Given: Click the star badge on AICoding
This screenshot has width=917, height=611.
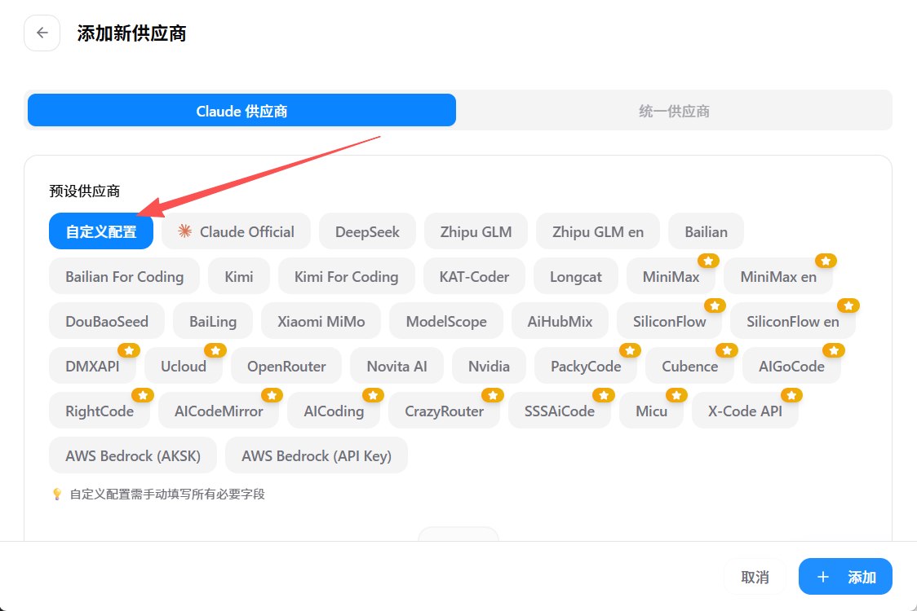Looking at the screenshot, I should pos(373,395).
